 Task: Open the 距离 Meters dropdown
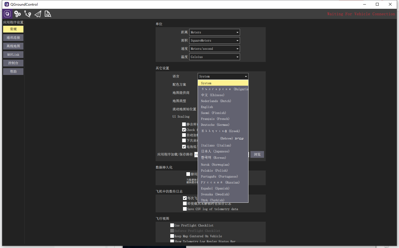coord(215,32)
